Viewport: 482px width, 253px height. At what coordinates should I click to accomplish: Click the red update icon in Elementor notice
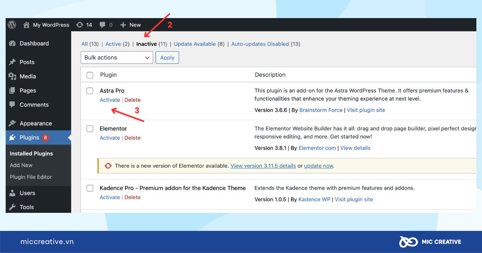[108, 165]
